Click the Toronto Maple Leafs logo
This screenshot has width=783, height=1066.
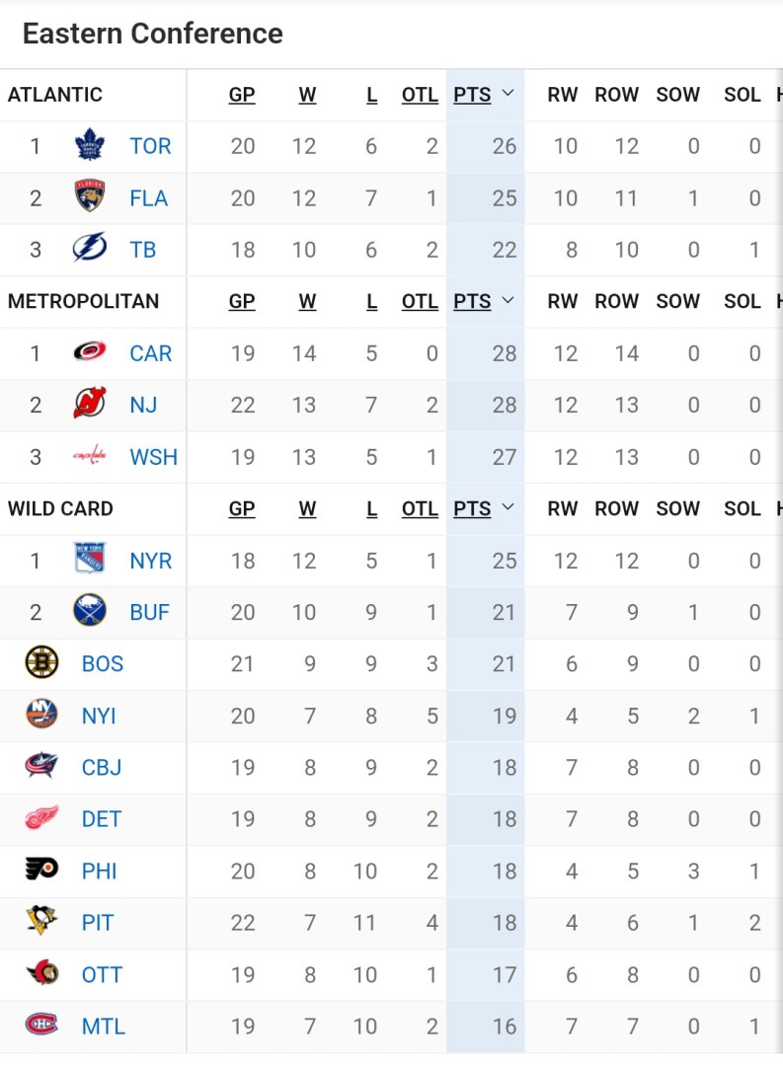[x=90, y=146]
